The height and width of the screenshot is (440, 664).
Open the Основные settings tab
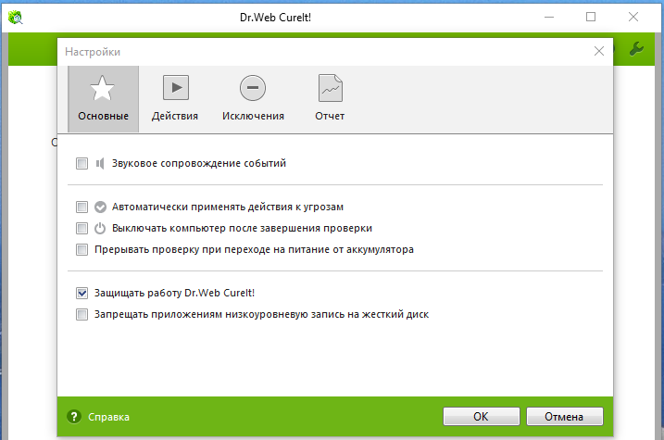coord(103,99)
